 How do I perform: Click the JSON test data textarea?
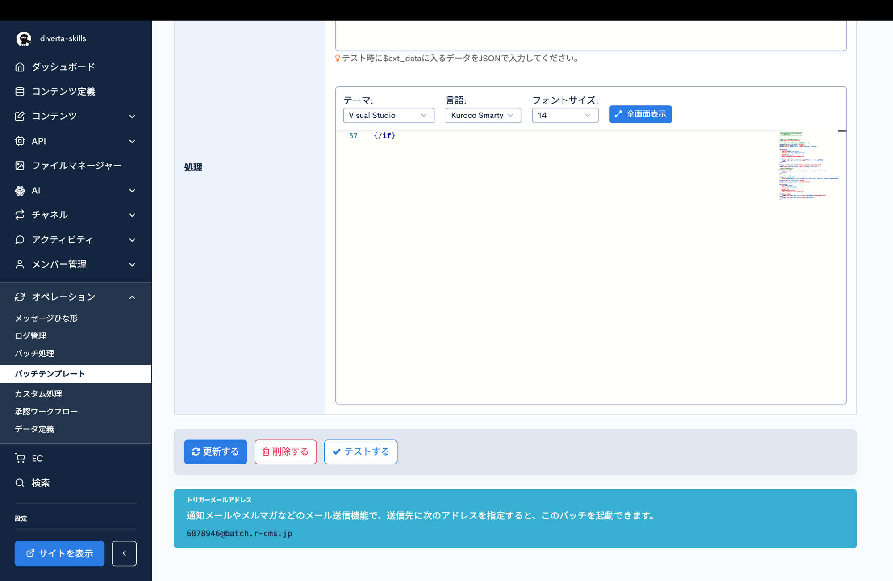(591, 35)
